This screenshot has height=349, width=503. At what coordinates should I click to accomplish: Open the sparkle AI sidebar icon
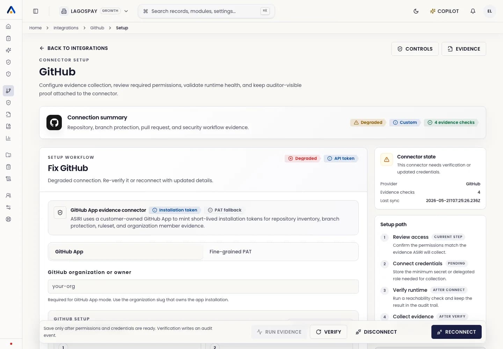(8, 50)
